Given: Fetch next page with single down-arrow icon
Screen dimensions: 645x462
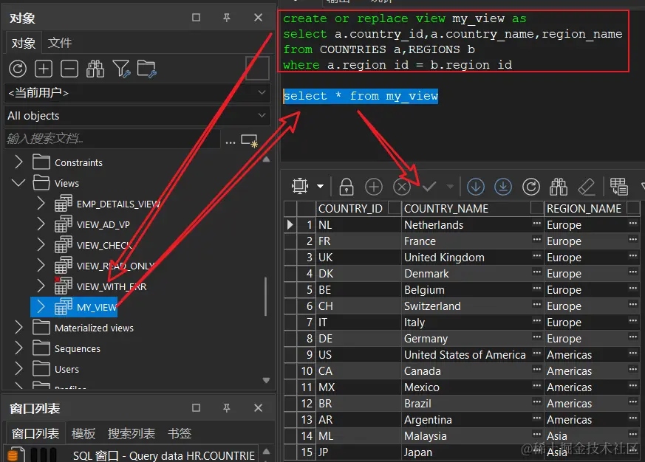Looking at the screenshot, I should [x=476, y=187].
